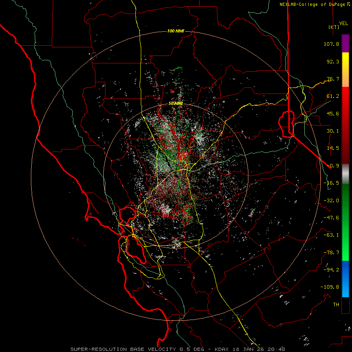Click the 14.5 legend value
This screenshot has width=352, height=352.
(333, 148)
